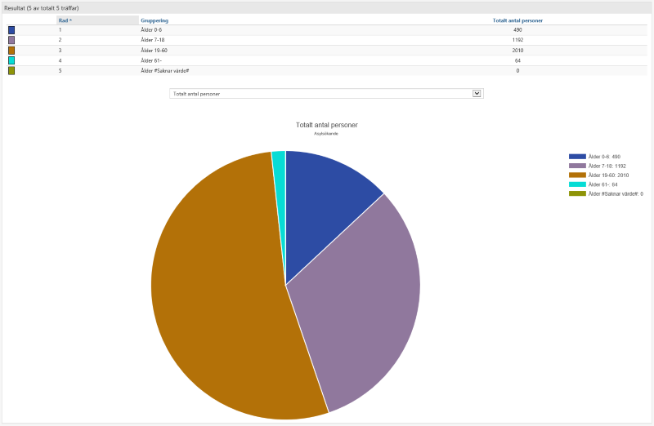
Task: Click the purple swatch in table row 2
Action: (x=11, y=40)
